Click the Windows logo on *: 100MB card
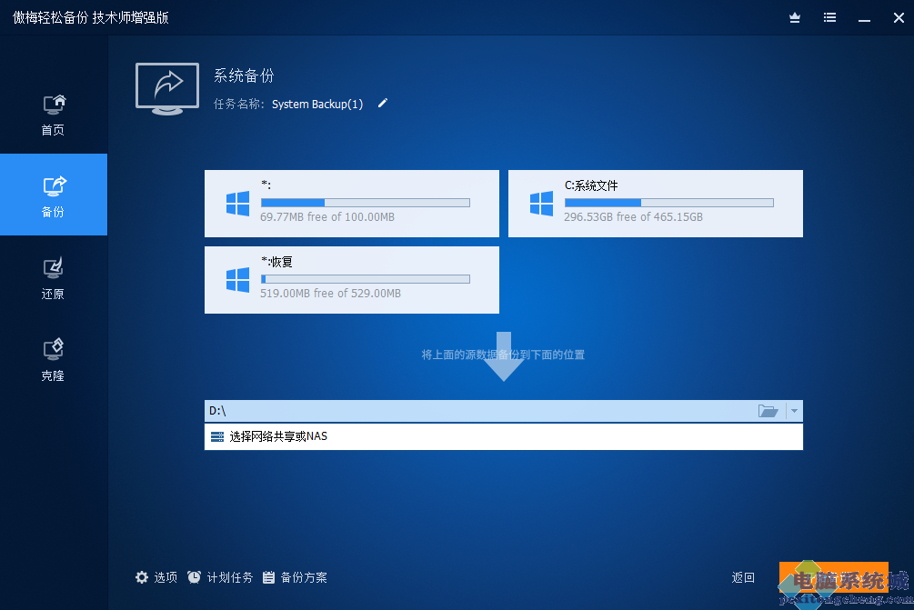914x610 pixels. pyautogui.click(x=238, y=204)
